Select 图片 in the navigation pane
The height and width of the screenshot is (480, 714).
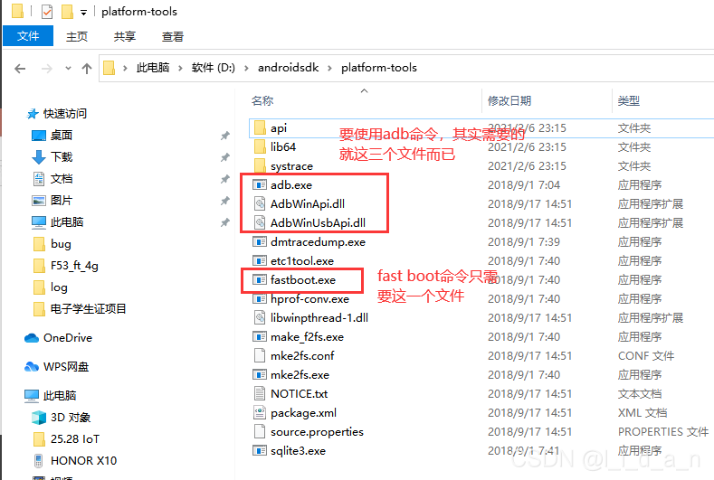(x=62, y=200)
